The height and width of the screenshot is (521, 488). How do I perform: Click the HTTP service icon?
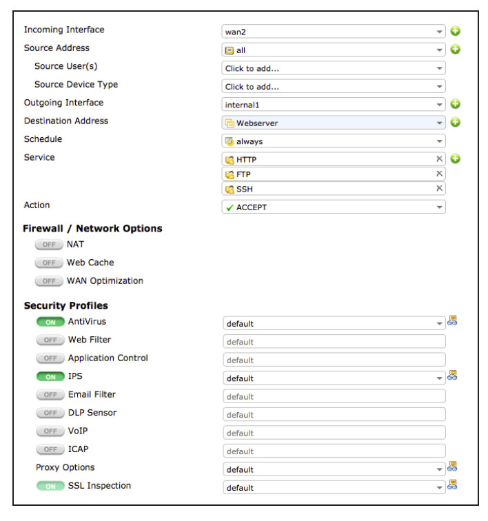(230, 160)
